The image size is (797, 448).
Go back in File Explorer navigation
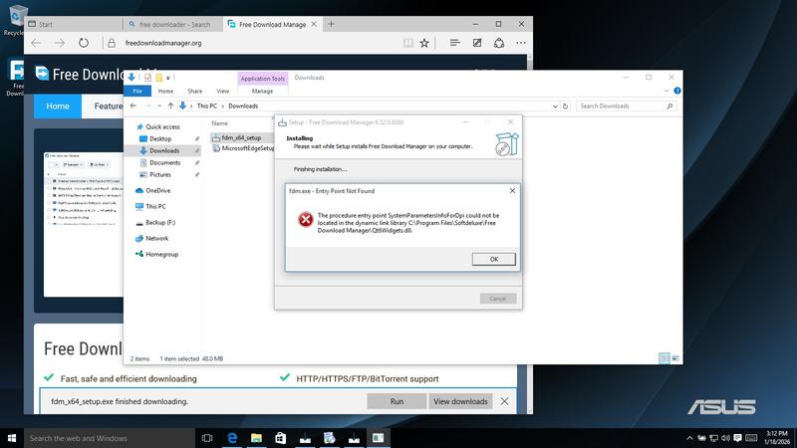[x=133, y=106]
